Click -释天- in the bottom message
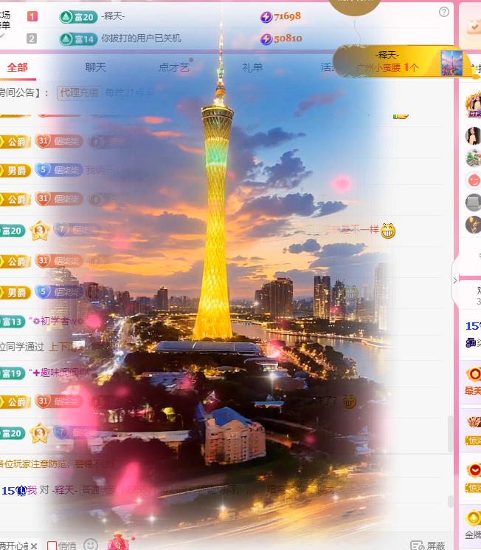The image size is (481, 550). (x=64, y=490)
